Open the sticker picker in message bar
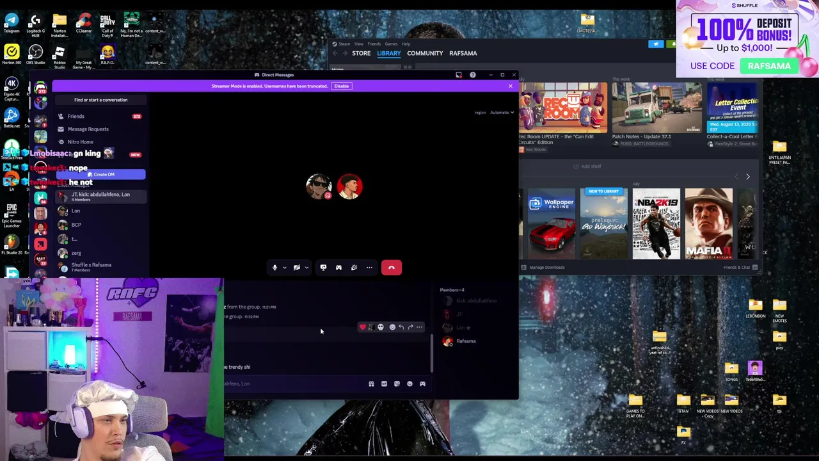Screen dimensions: 819x461 (397, 384)
